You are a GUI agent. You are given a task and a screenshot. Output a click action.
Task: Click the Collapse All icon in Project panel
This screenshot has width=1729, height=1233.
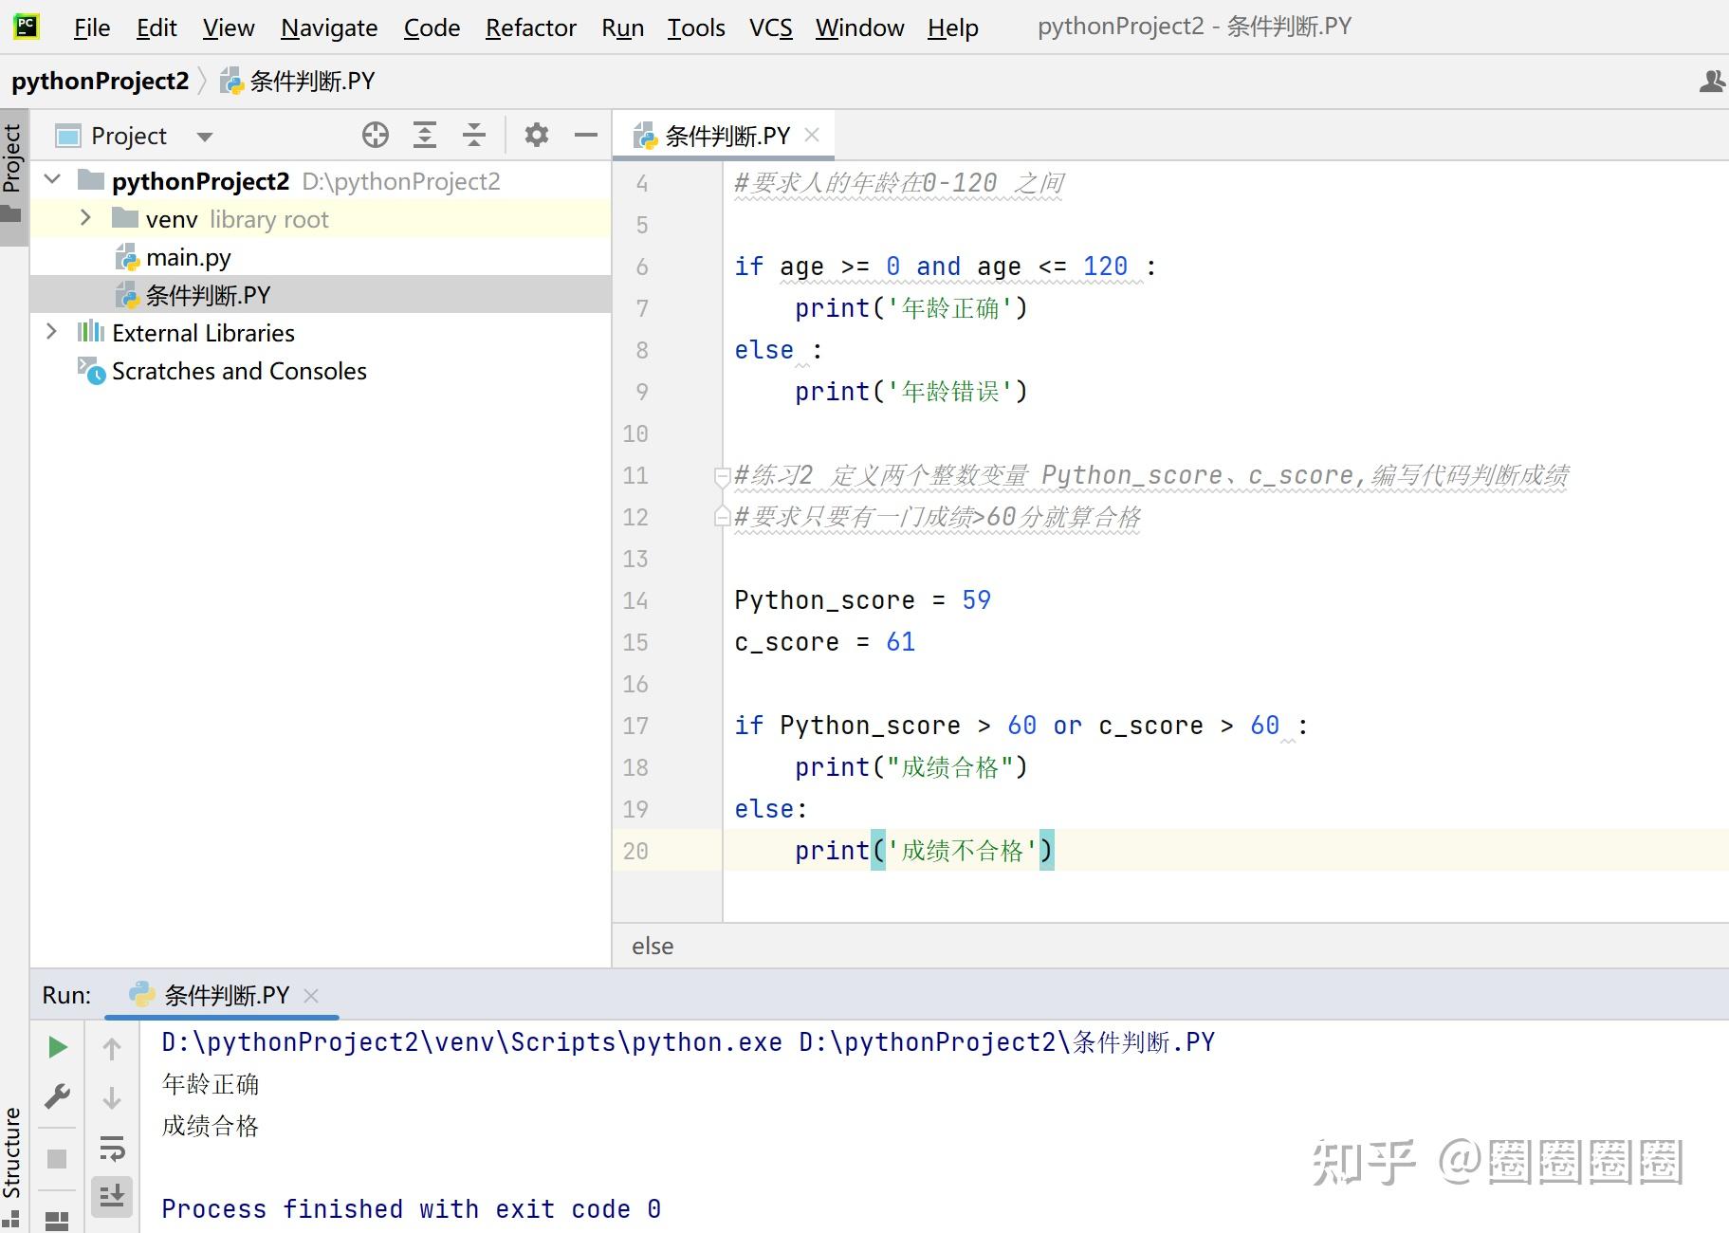coord(474,136)
